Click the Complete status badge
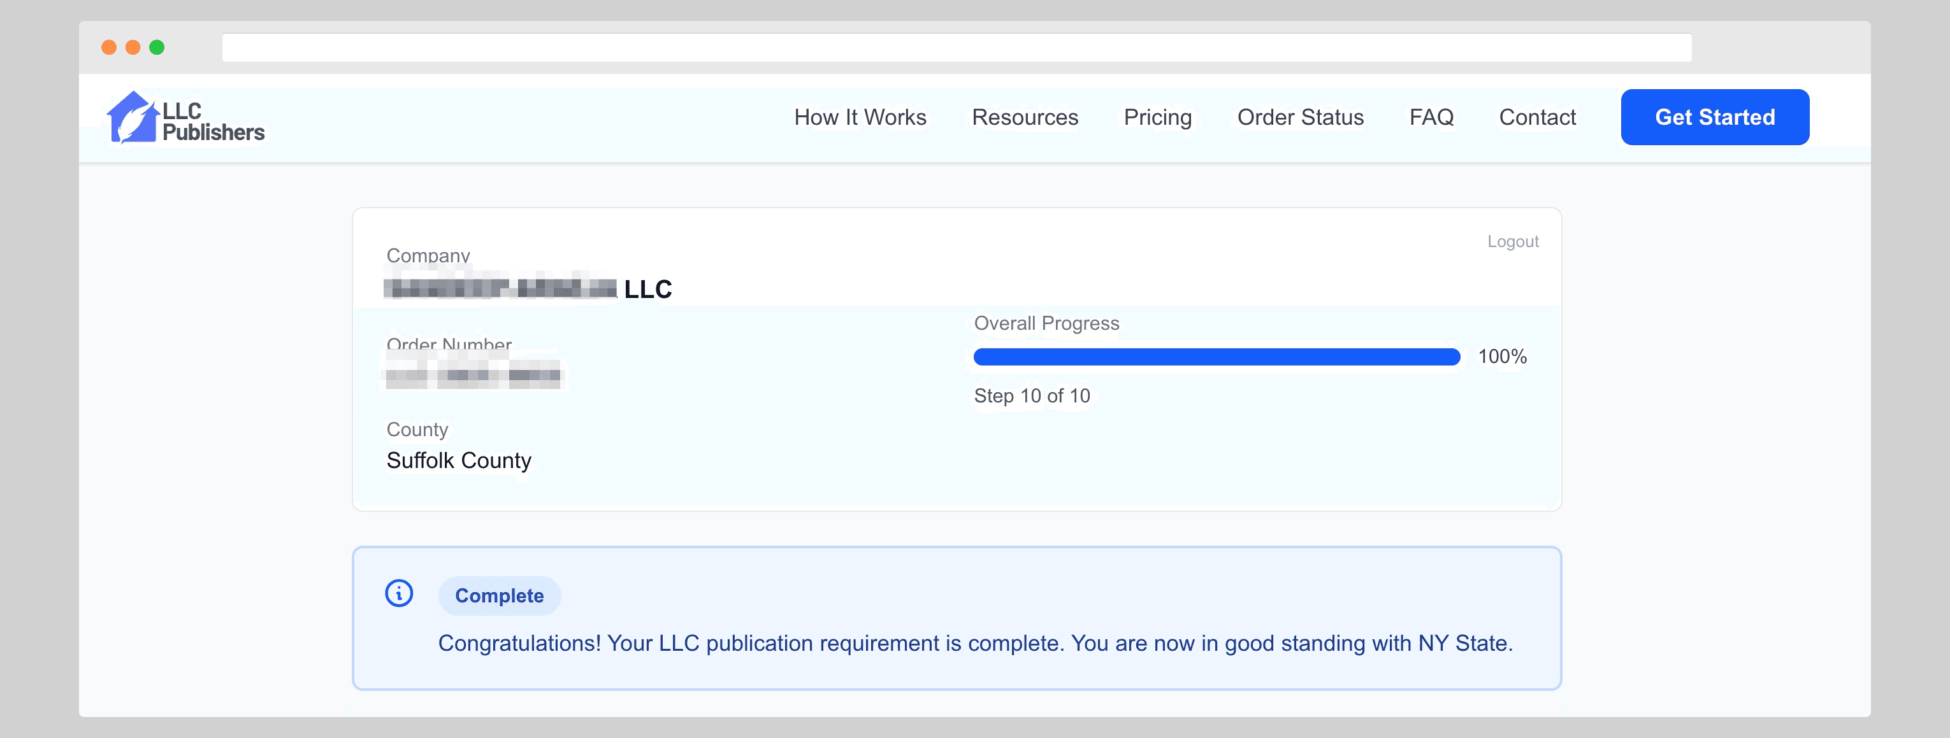This screenshot has height=738, width=1950. click(500, 596)
